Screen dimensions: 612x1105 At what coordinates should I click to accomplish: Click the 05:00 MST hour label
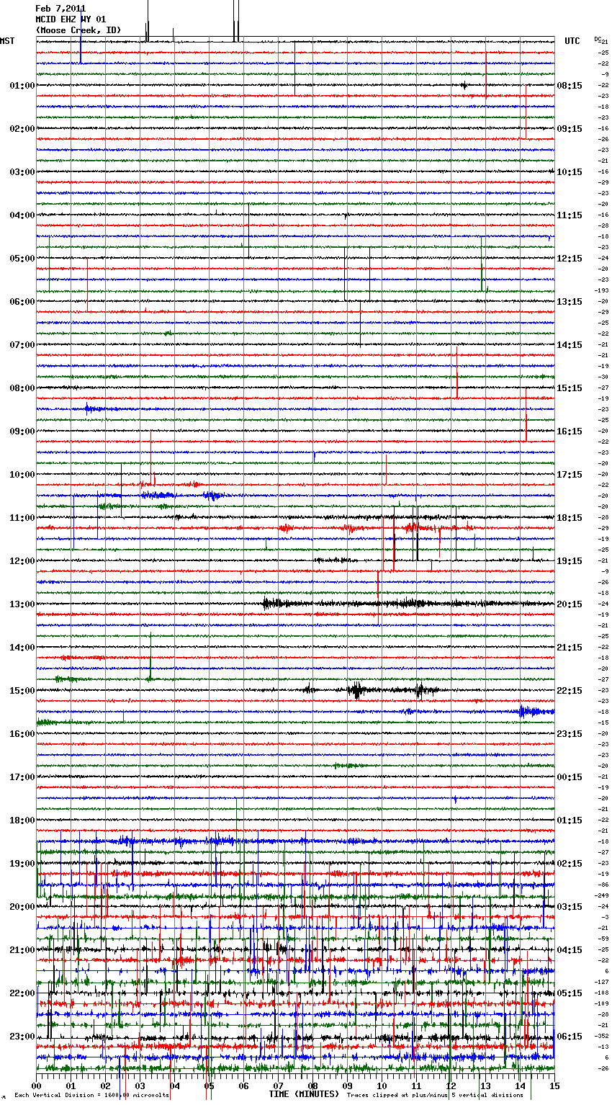click(22, 259)
